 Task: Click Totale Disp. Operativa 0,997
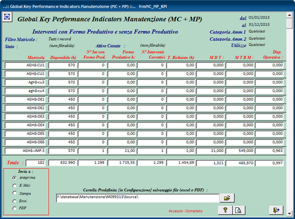(x=269, y=163)
